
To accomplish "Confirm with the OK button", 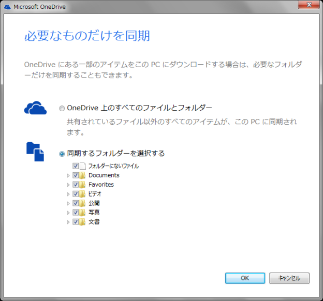I will (245, 278).
